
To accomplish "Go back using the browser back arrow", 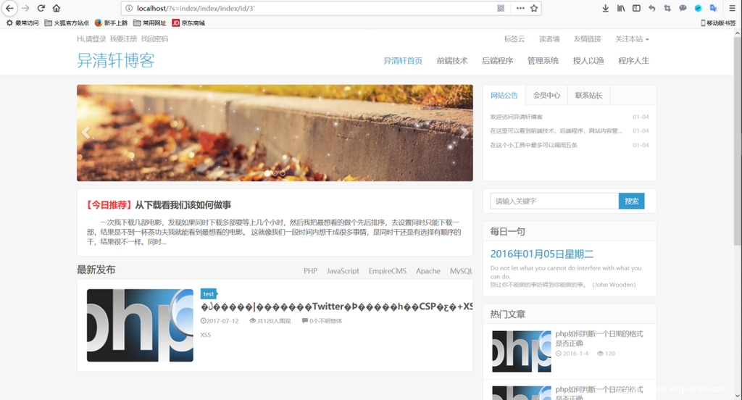I will pos(10,8).
